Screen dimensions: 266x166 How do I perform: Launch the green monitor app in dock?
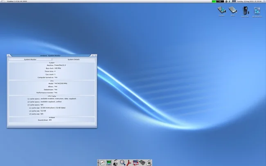point(109,162)
